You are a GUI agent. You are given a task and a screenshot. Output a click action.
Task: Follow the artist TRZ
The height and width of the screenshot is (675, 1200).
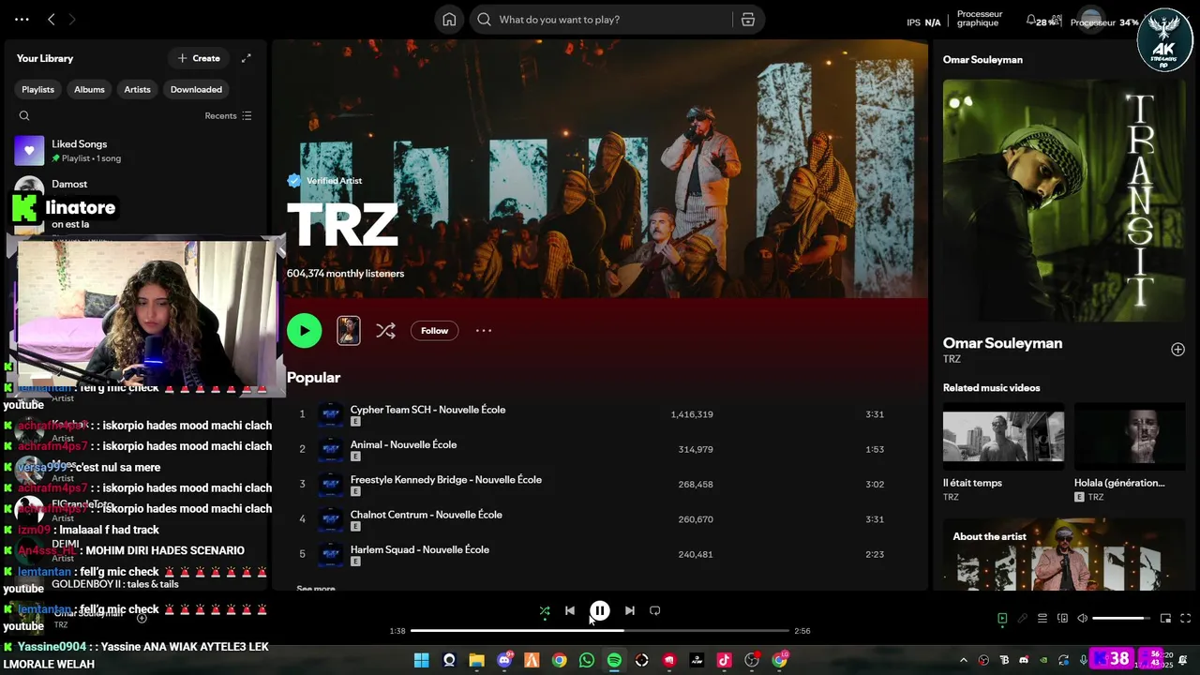434,331
